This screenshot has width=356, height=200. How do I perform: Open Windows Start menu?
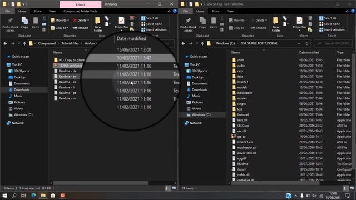4,196
